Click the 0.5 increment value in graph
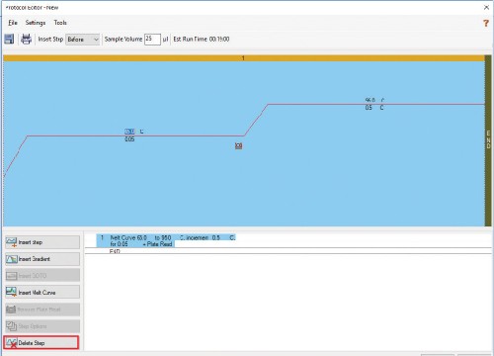Viewport: 494px width, 356px height. (369, 108)
